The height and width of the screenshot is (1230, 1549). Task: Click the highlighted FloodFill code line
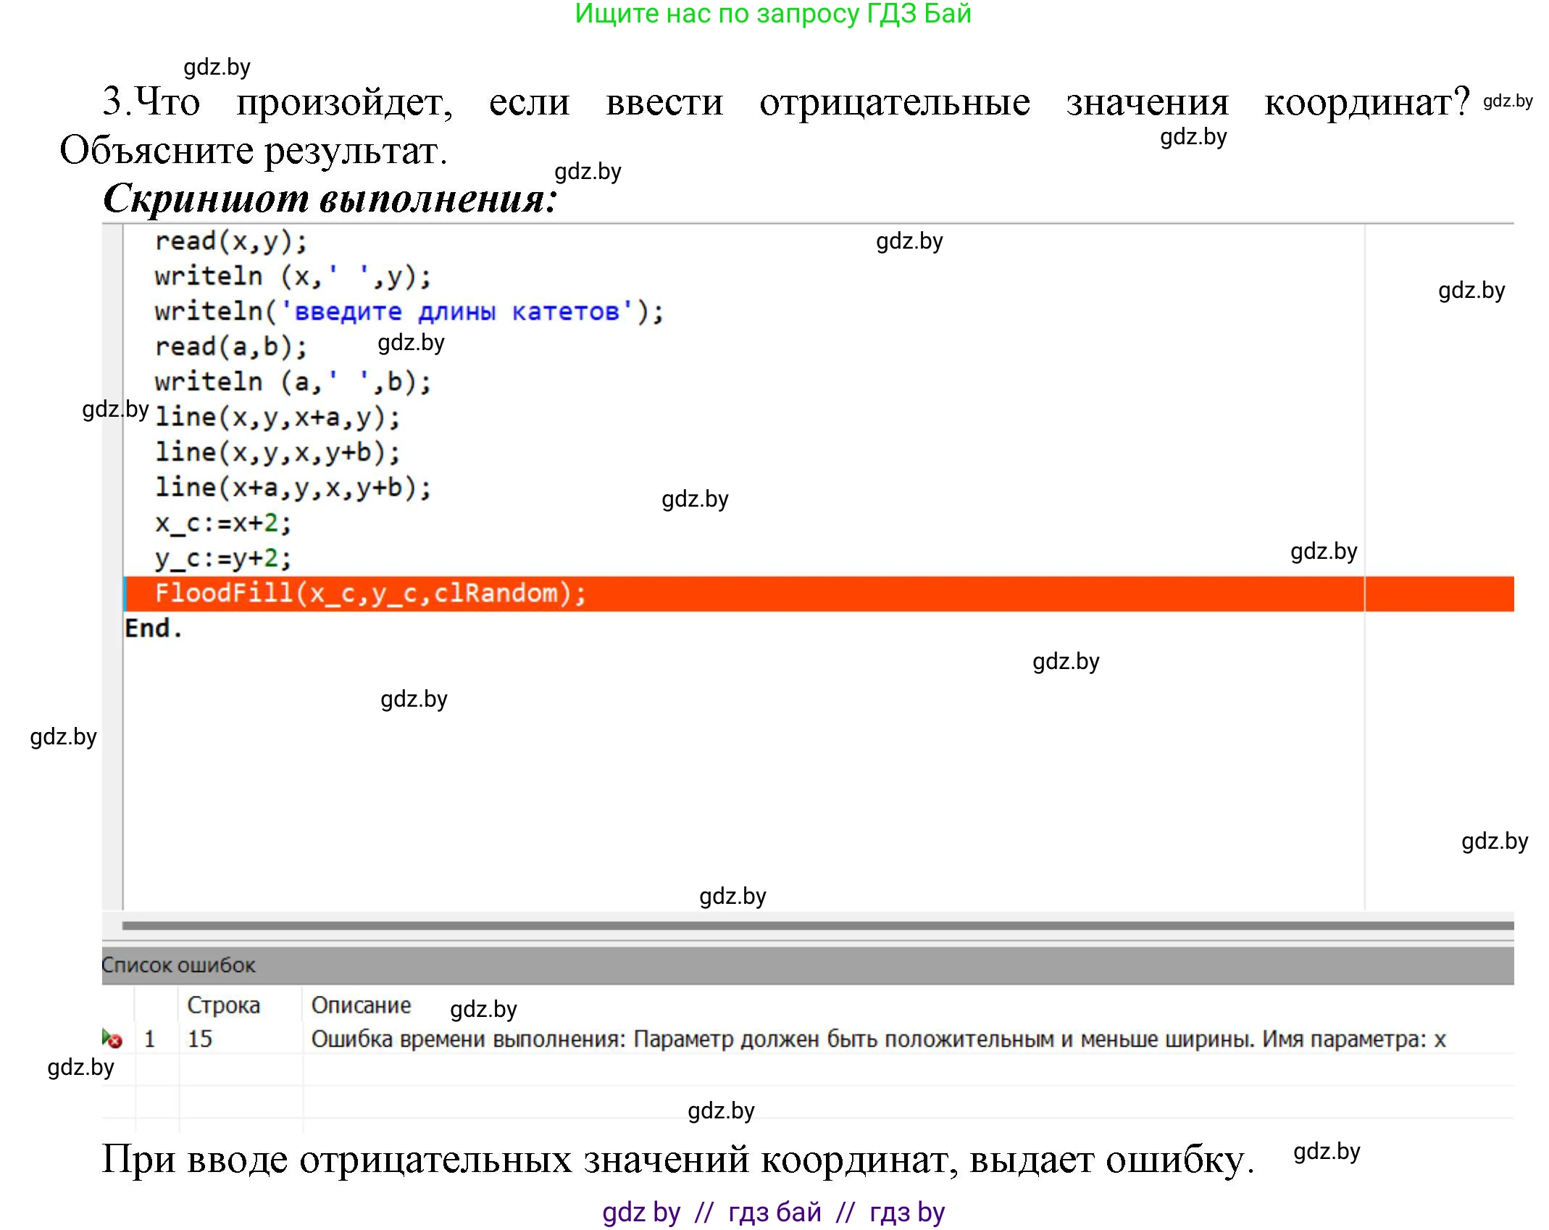369,592
